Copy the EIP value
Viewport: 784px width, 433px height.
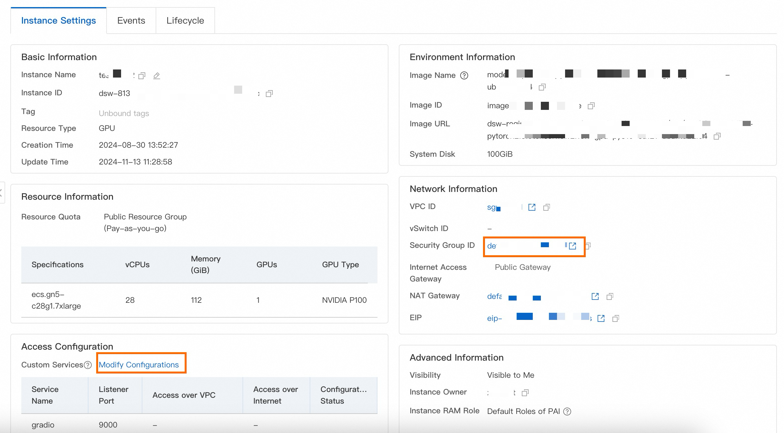(615, 318)
